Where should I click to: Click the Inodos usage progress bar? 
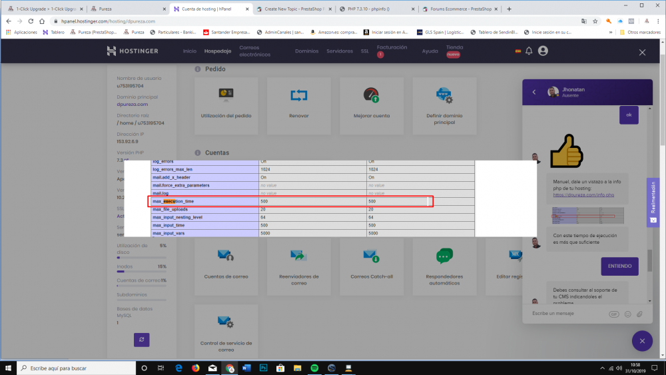[141, 271]
